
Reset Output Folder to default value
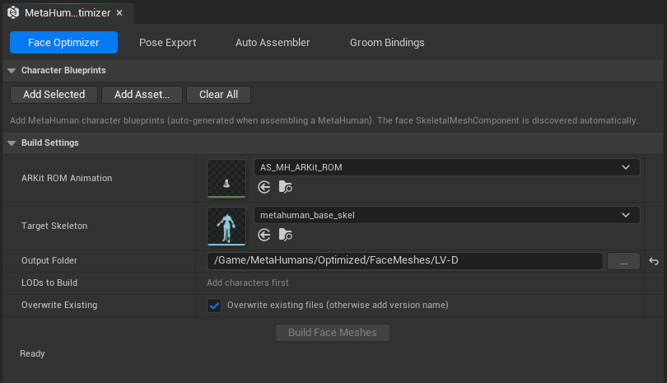tap(654, 261)
